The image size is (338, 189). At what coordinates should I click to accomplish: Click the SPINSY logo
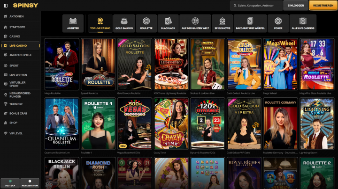(25, 5)
